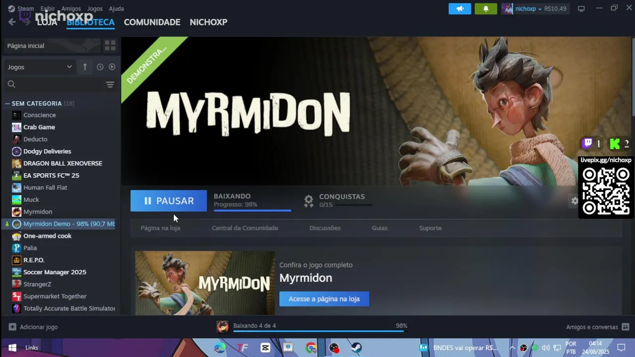Click the blue announcements megaphone button
Viewport: 635px width, 357px height.
(460, 8)
